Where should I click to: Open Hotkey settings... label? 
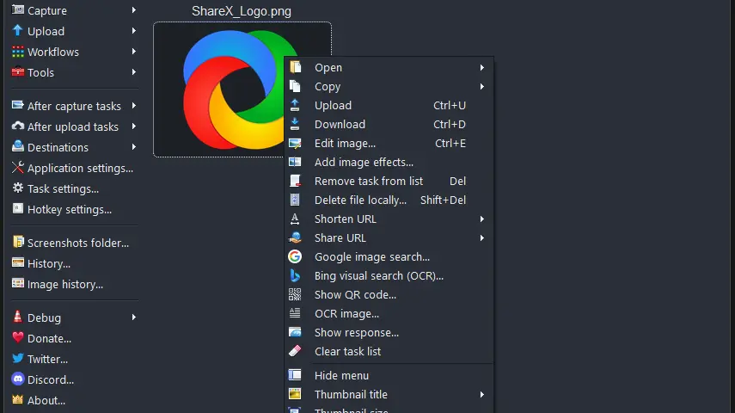pyautogui.click(x=70, y=209)
